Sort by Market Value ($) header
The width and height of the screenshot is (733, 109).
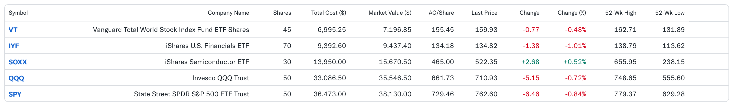(x=390, y=13)
